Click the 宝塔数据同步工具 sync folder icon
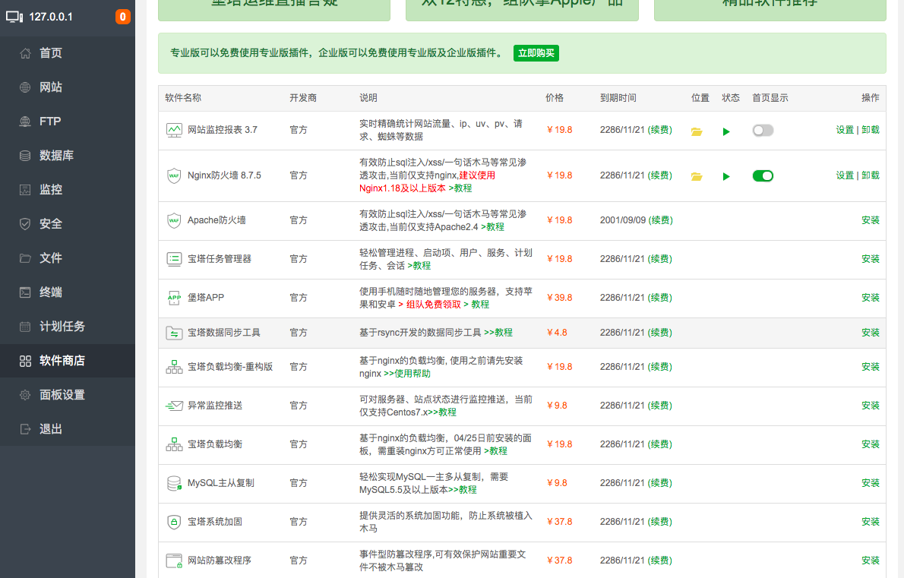 pyautogui.click(x=174, y=333)
